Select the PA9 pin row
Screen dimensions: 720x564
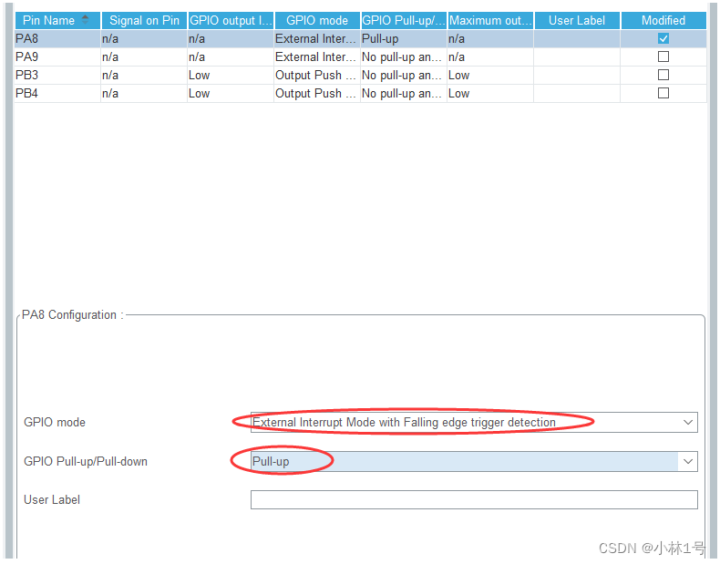coord(361,56)
